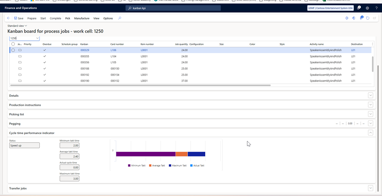This screenshot has width=382, height=196.
Task: Expand the Pegging section
Action: click(x=371, y=123)
